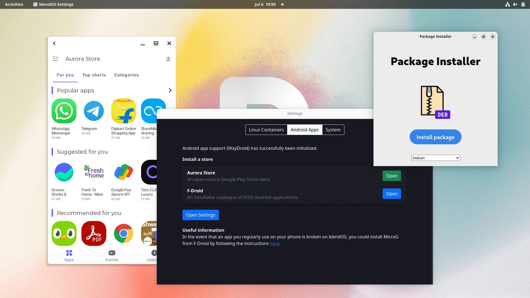530x298 pixels.
Task: Click the Categories tab in Aurora
Action: pyautogui.click(x=127, y=75)
